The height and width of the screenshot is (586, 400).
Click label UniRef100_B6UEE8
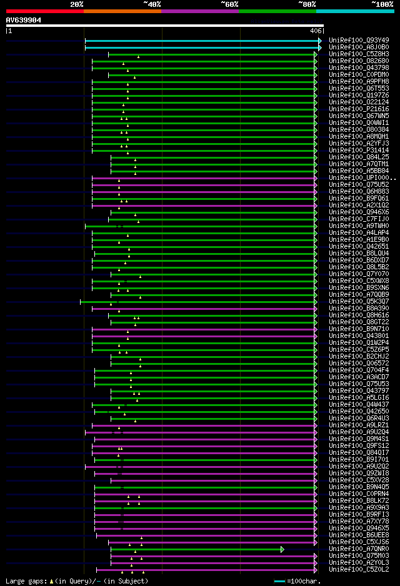click(359, 535)
